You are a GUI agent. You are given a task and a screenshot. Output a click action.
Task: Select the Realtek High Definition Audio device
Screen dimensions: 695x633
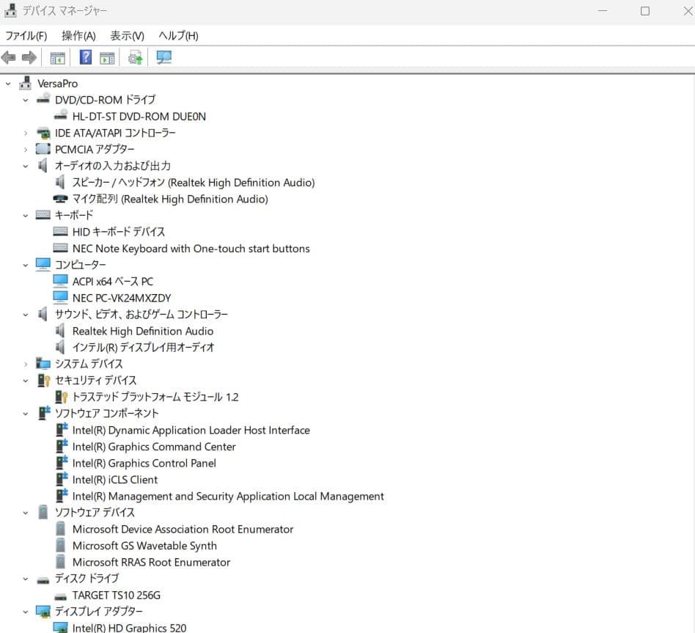click(x=143, y=331)
